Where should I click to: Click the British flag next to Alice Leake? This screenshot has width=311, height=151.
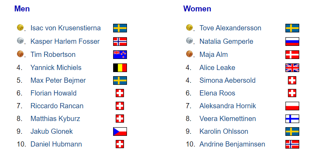pos(292,68)
